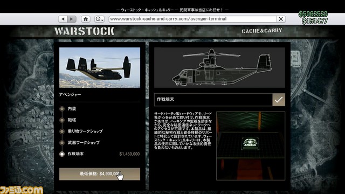Click the $1,450,000 price text
This screenshot has width=345, height=194.
coord(129,154)
